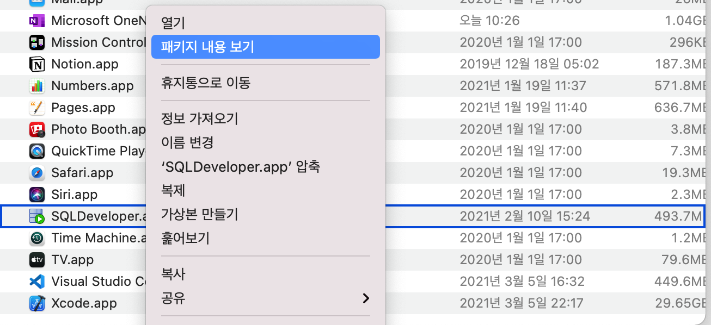Select 가상본 만들기 menu item
This screenshot has height=325, width=711.
(266, 214)
